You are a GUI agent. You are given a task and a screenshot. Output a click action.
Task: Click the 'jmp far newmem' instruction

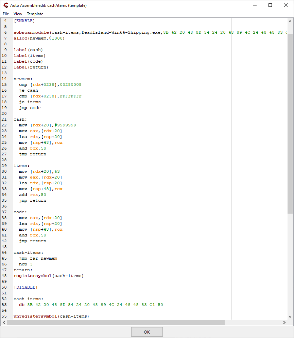click(38, 258)
